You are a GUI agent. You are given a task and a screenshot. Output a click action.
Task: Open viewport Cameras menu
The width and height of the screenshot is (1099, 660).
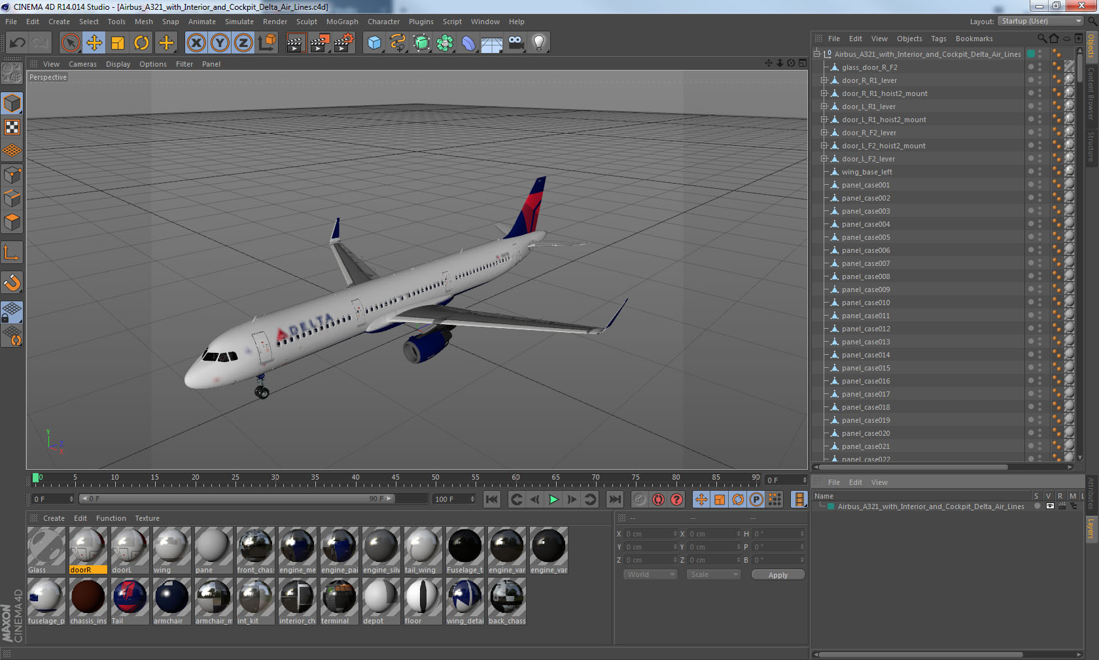(x=82, y=64)
